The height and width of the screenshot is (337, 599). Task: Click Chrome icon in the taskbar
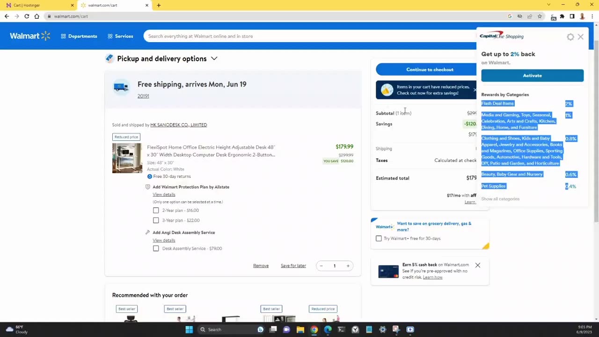coord(314,330)
